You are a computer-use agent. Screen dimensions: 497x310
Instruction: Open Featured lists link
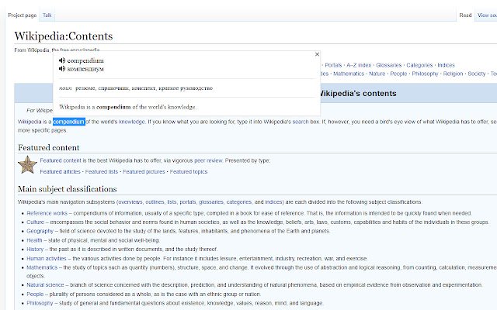102,172
